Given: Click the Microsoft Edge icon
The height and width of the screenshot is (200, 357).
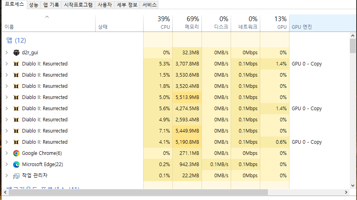Looking at the screenshot, I should tap(16, 164).
